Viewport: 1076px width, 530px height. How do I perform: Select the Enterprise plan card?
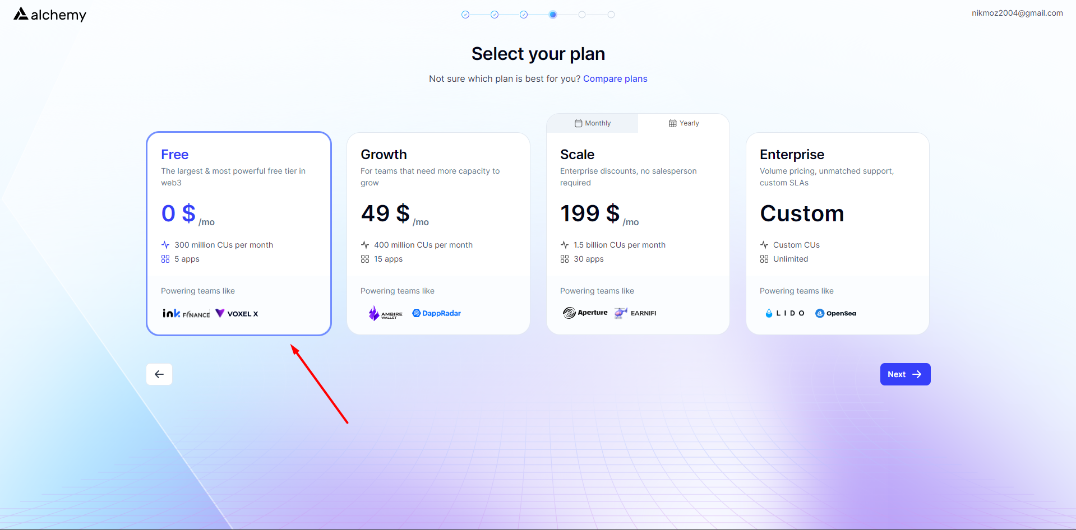point(838,234)
